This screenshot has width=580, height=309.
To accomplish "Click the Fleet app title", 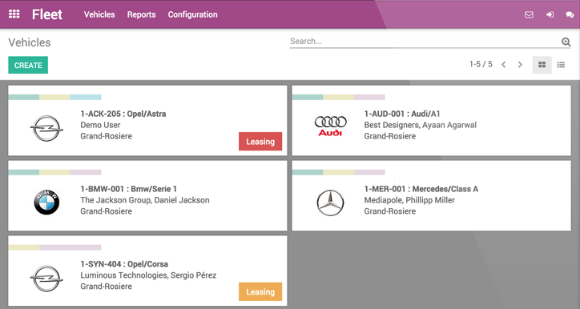I will [47, 14].
